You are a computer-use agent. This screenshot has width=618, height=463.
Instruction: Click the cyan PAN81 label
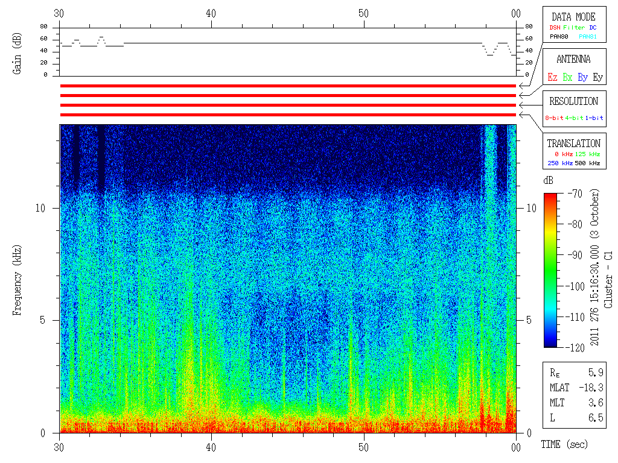588,37
